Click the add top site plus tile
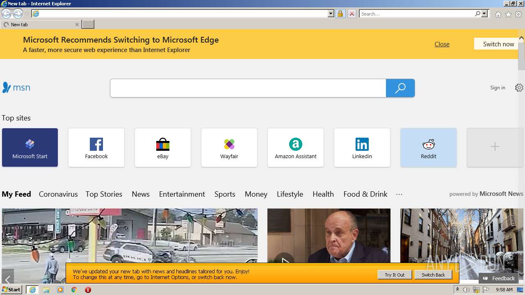Screen dimensions: 525x295 [x=495, y=147]
